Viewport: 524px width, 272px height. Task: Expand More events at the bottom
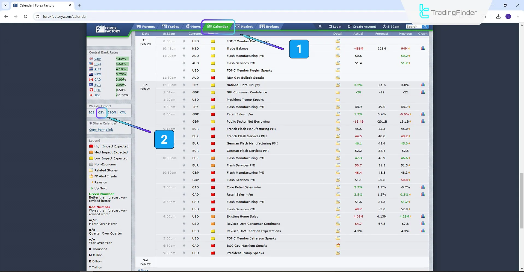coord(143,270)
